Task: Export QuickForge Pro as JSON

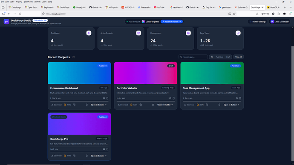Action: coord(67,156)
